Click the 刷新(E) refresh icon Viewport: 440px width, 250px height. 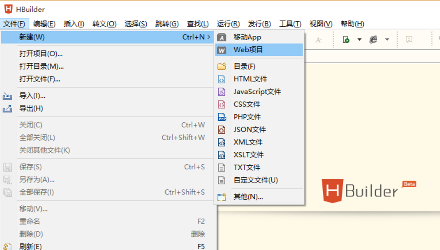tap(7, 247)
